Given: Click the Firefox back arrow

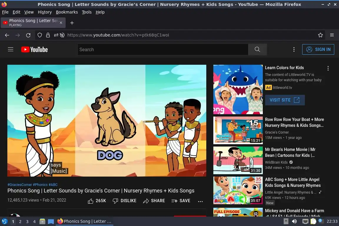Looking at the screenshot, I should 7,35.
